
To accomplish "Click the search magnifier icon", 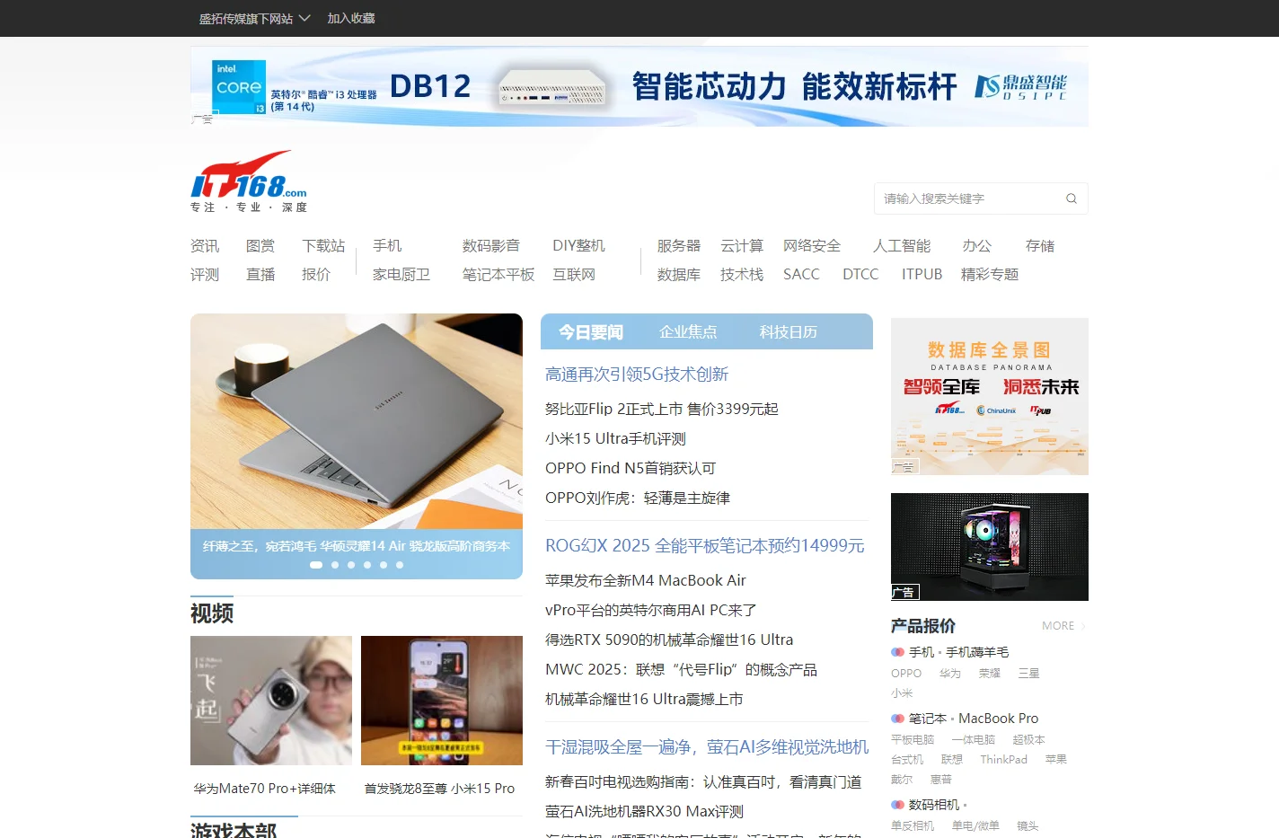I will pyautogui.click(x=1071, y=198).
